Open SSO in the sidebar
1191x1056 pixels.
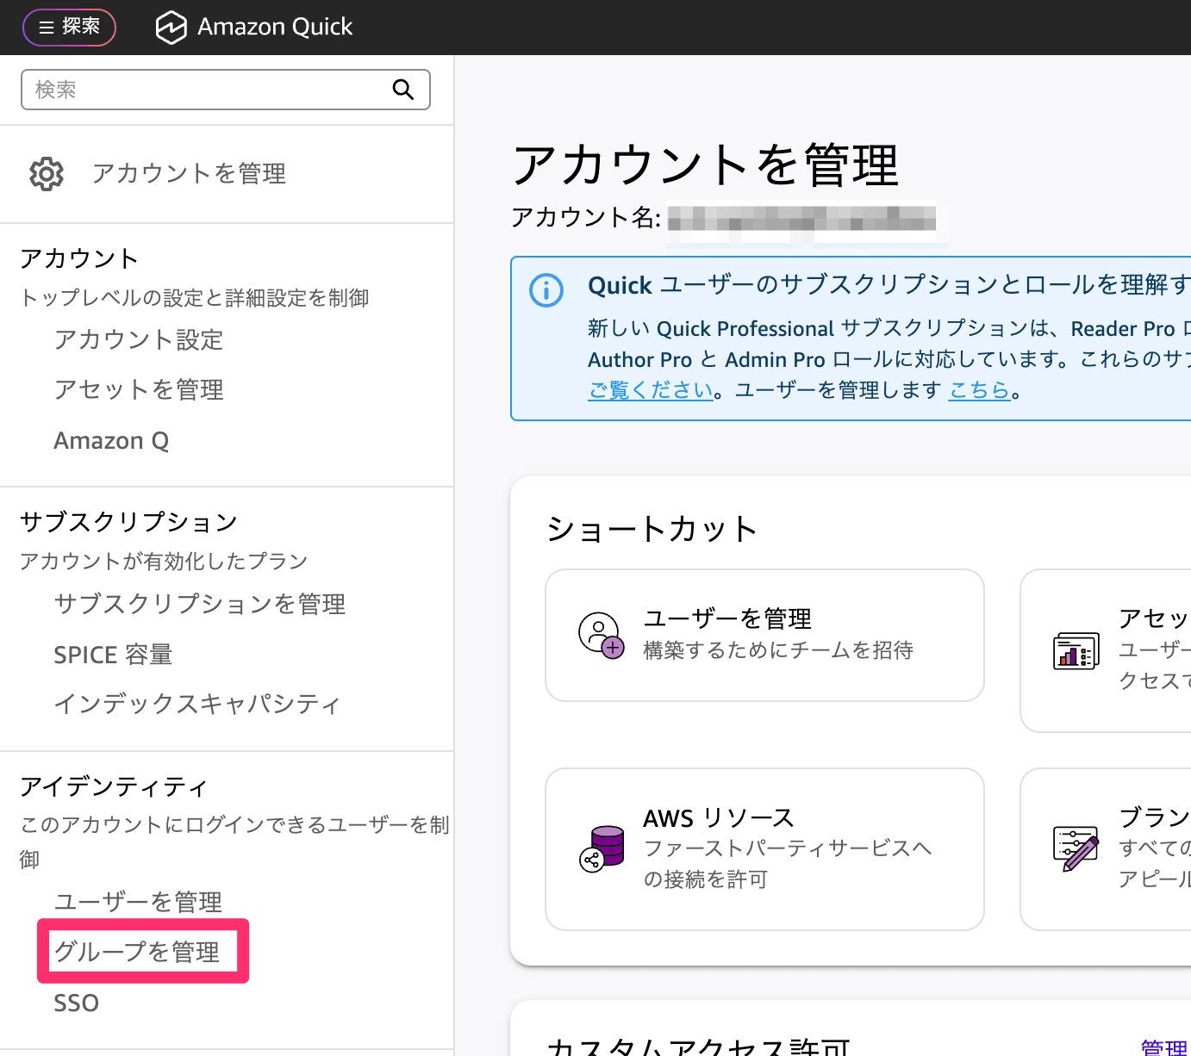(77, 1003)
